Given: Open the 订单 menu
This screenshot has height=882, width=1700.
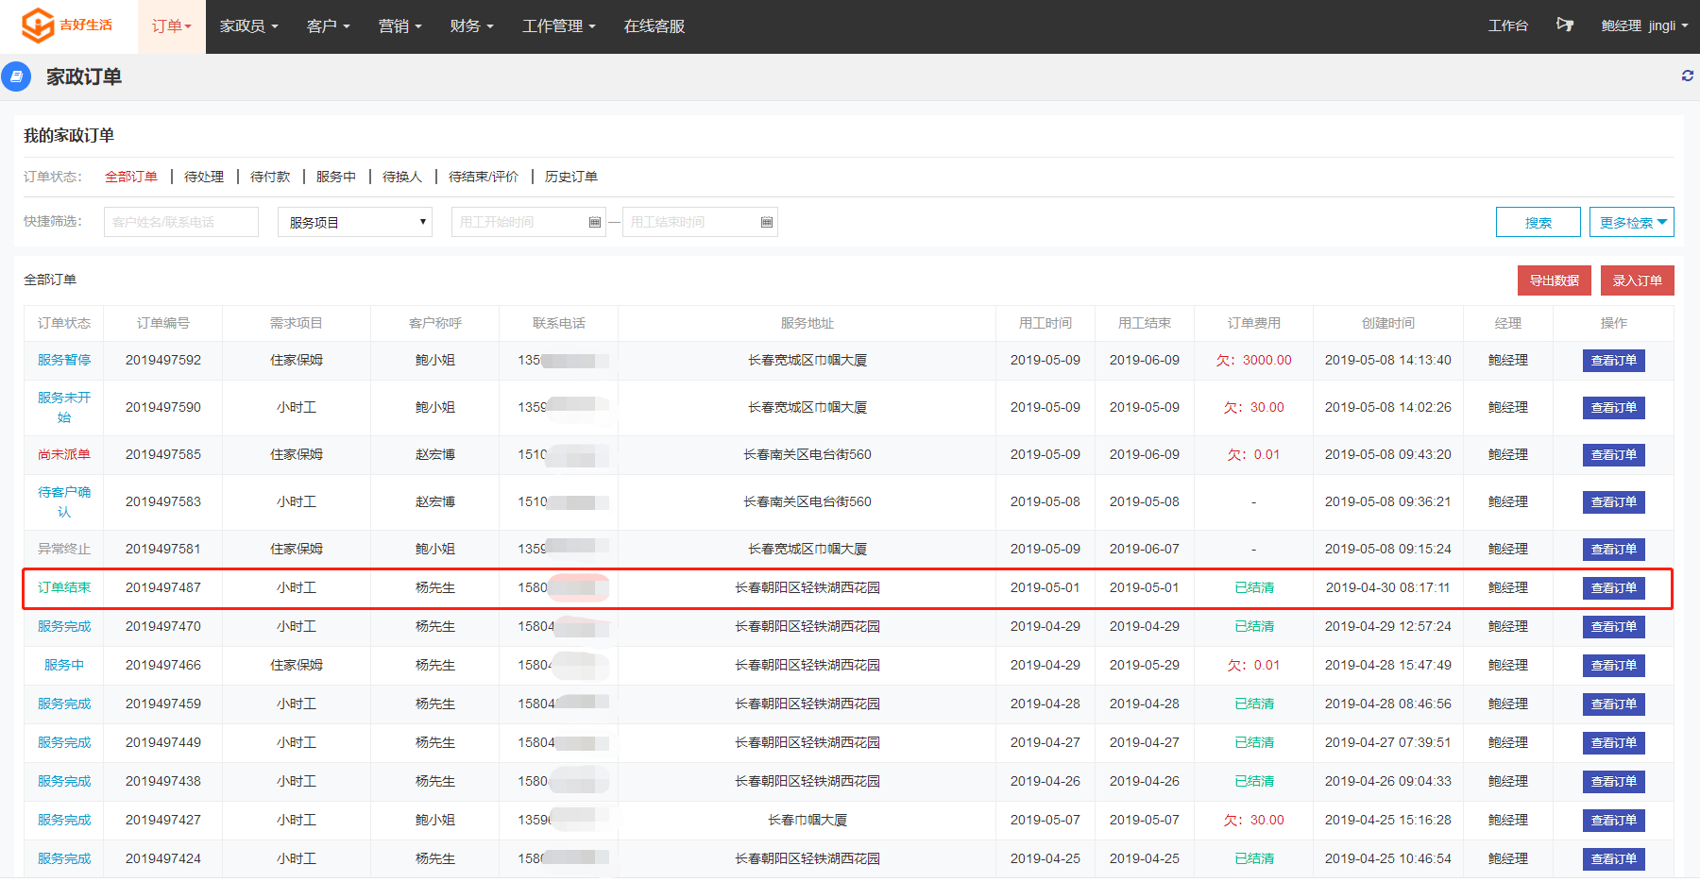Looking at the screenshot, I should click(x=171, y=26).
